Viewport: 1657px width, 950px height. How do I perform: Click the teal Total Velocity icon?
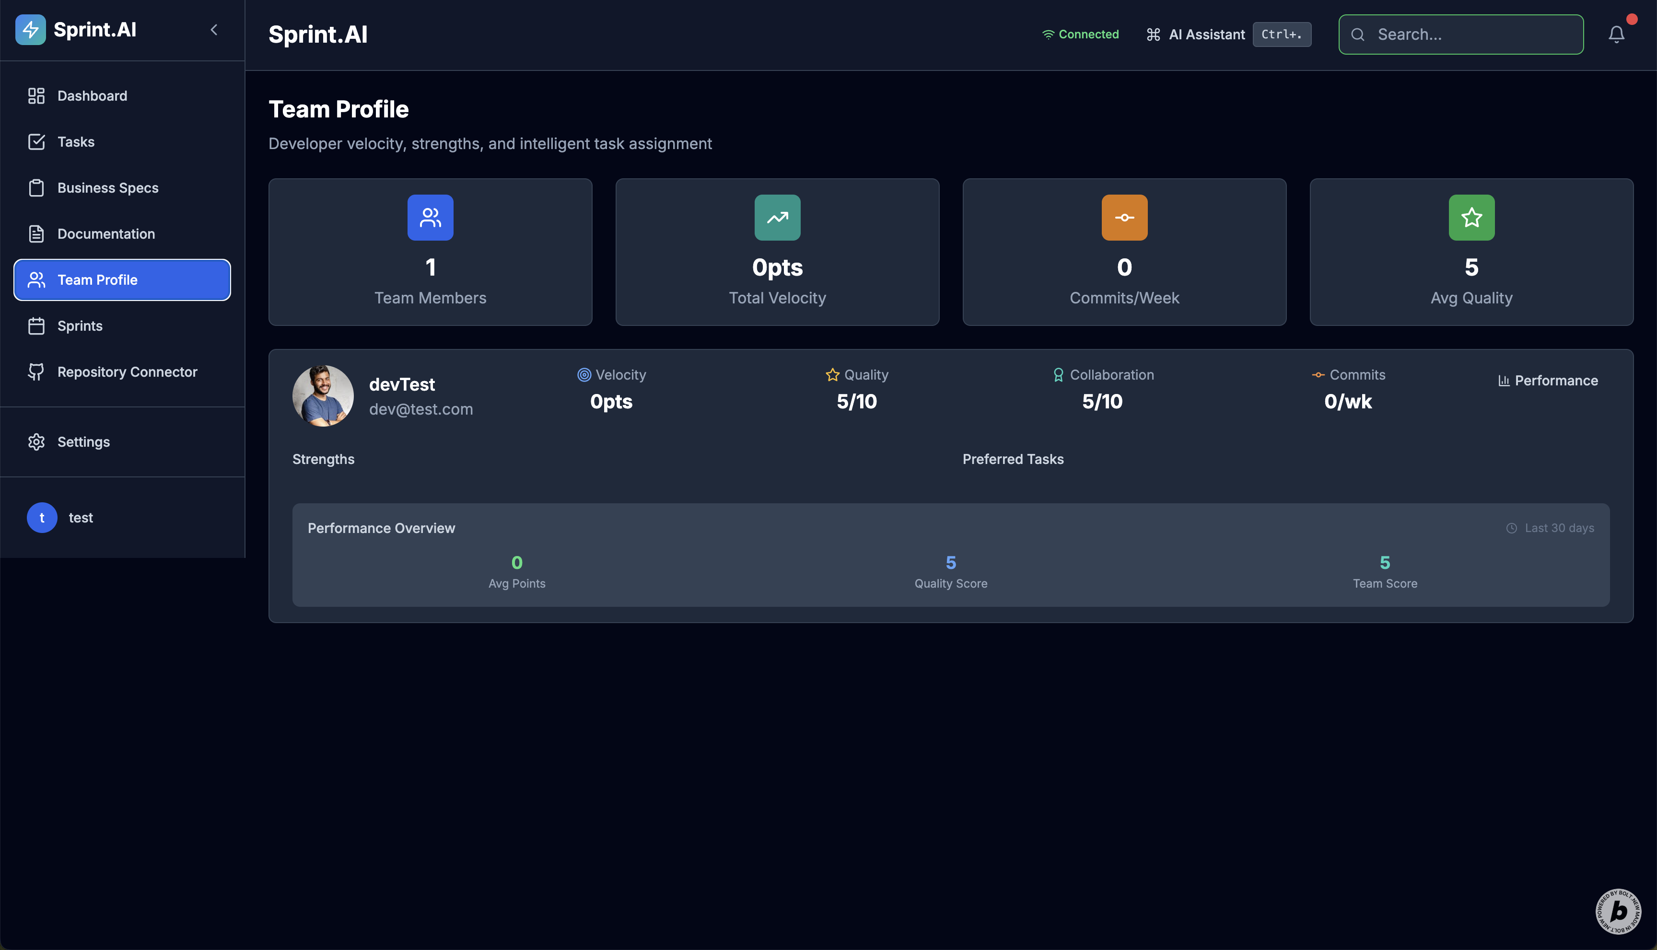pyautogui.click(x=777, y=217)
